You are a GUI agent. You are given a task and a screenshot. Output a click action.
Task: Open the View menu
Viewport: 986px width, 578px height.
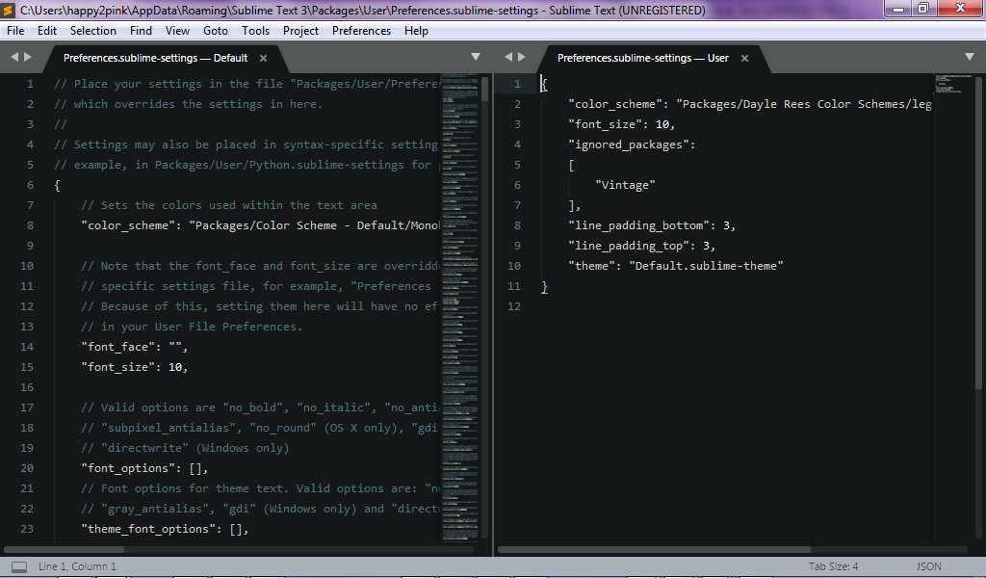(177, 31)
